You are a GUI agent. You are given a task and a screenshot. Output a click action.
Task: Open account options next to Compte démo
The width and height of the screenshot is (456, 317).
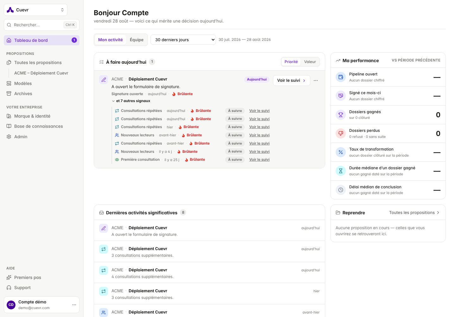point(74,305)
